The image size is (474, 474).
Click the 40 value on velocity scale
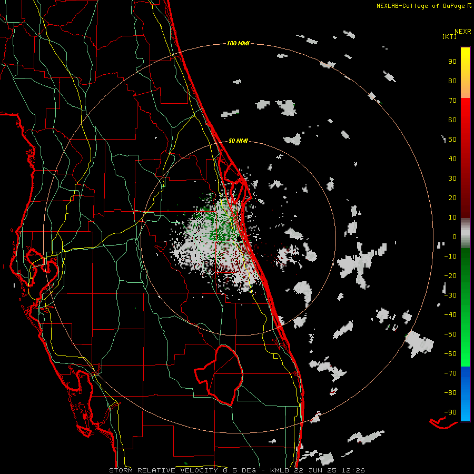coord(452,159)
